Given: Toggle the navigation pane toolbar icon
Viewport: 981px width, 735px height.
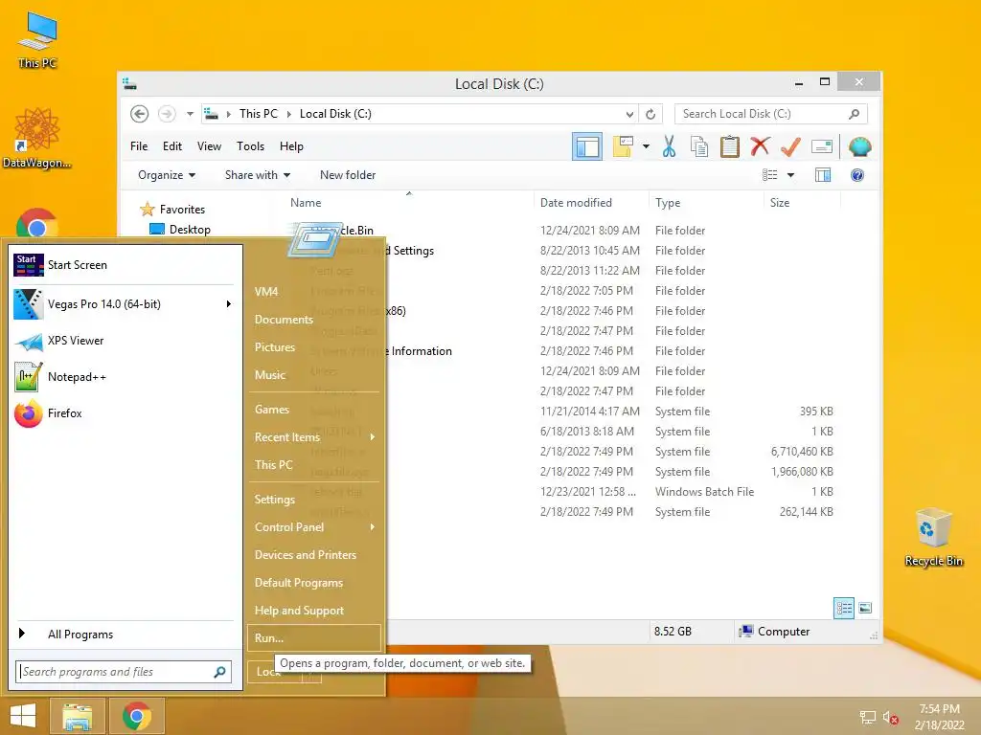Looking at the screenshot, I should 587,146.
